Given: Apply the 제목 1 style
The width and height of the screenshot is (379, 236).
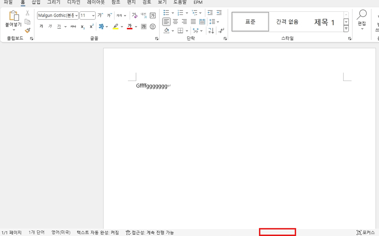Looking at the screenshot, I should click(x=324, y=22).
